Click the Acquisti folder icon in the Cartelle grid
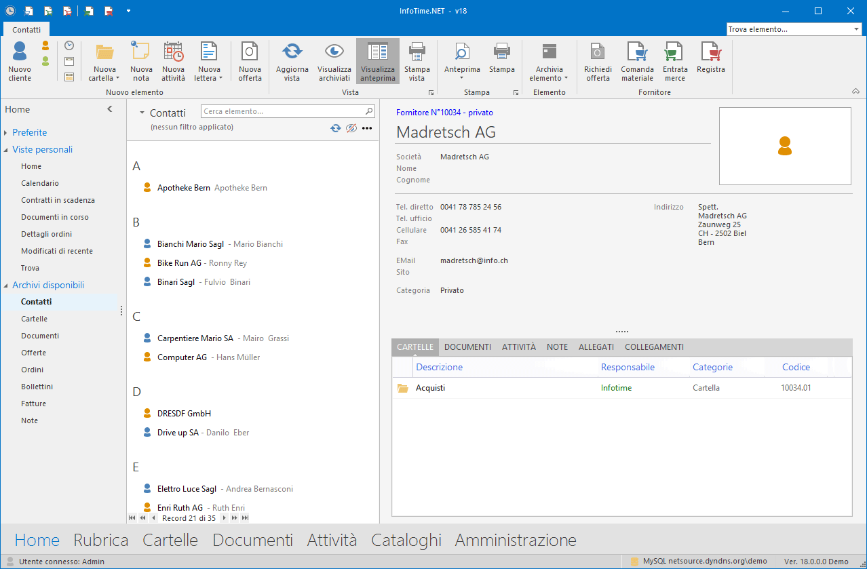Image resolution: width=867 pixels, height=569 pixels. click(x=403, y=388)
